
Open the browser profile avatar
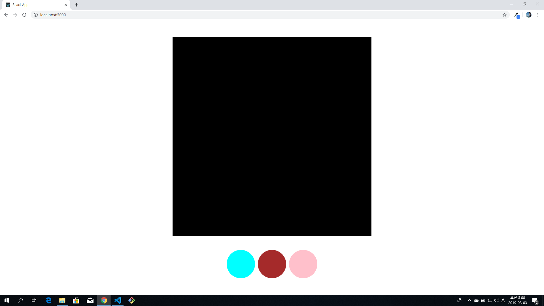pyautogui.click(x=528, y=15)
